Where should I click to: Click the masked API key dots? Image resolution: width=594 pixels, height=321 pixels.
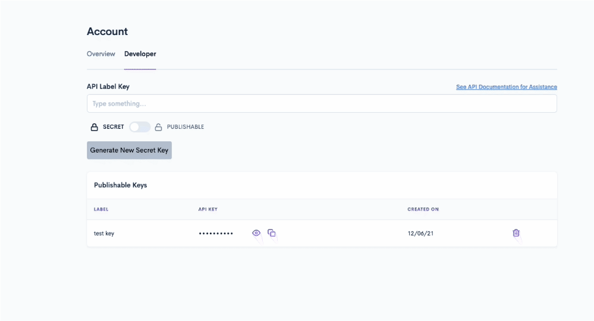[216, 234]
